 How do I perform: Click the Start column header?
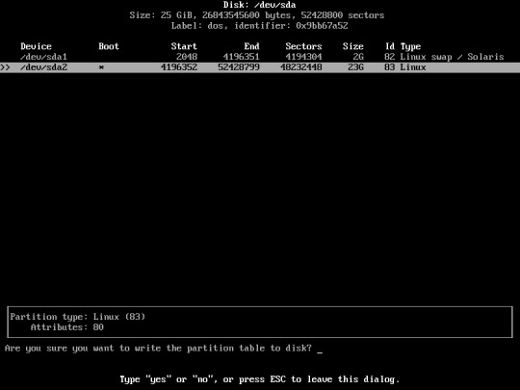(x=184, y=46)
